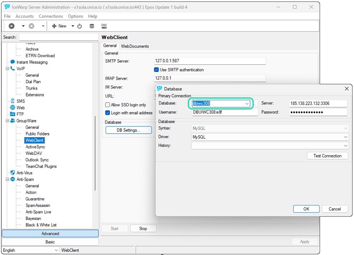Open the Back history dropdown arrow
The image size is (354, 255).
23,26
